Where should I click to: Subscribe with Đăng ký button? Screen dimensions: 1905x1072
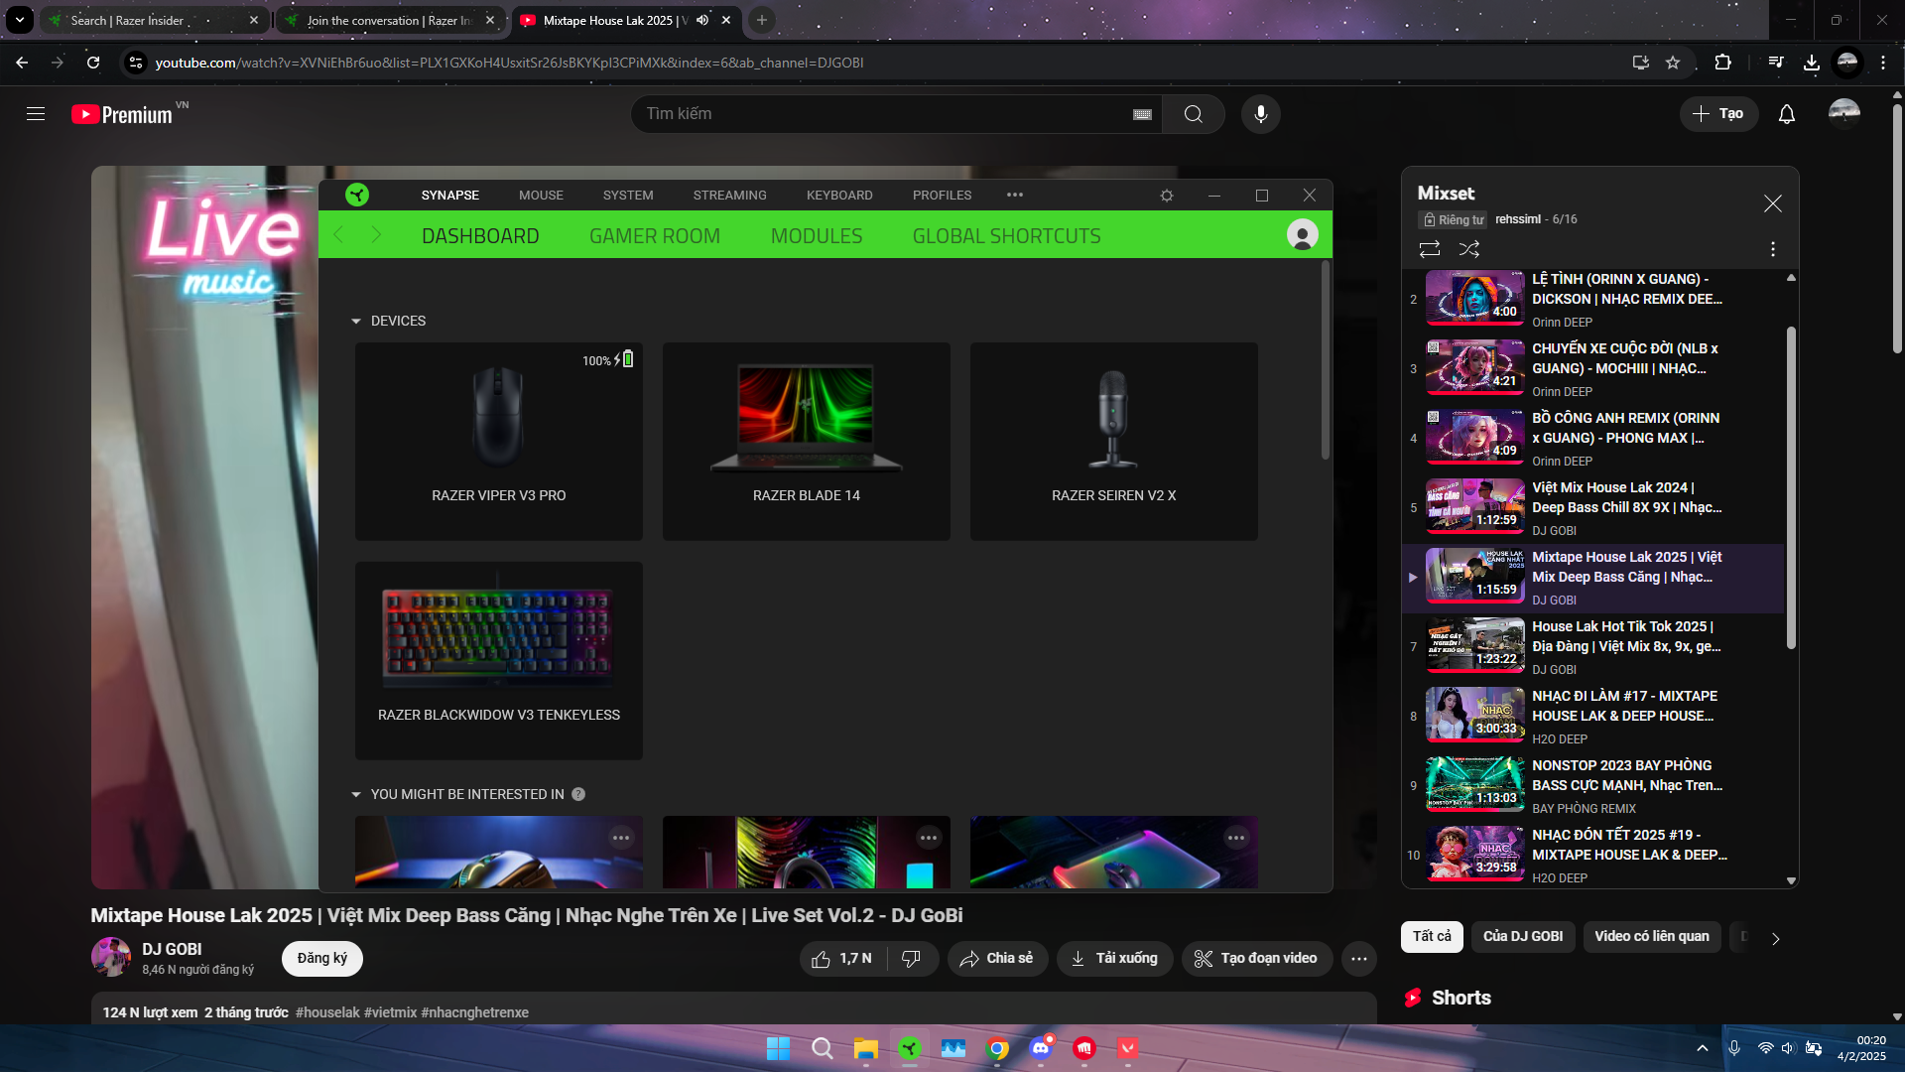click(322, 959)
